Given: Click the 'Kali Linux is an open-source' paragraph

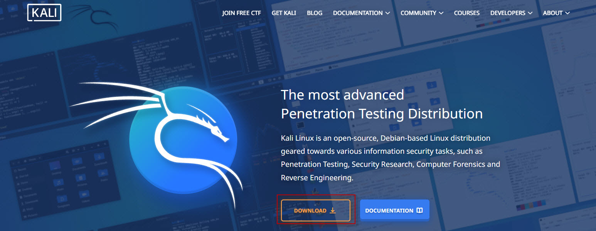Looking at the screenshot, I should (x=391, y=158).
